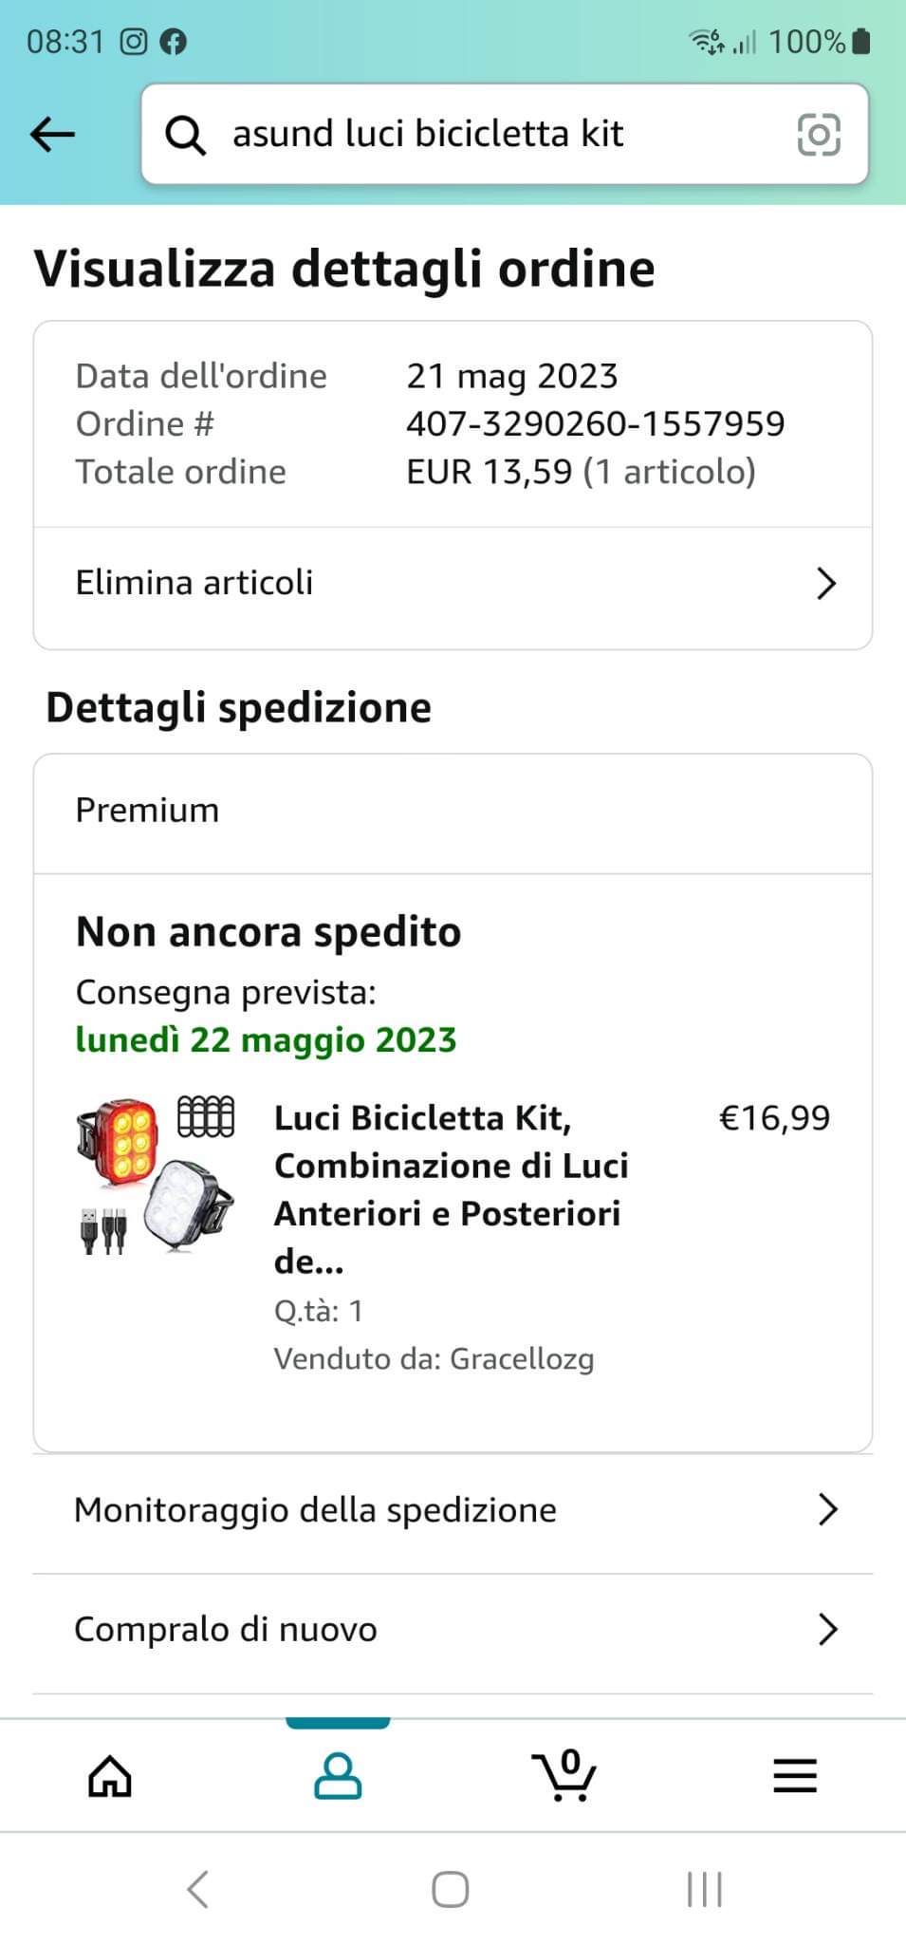Expand Compralo di nuovo chevron
Viewport: 906px width, 1944px height.
click(x=827, y=1629)
